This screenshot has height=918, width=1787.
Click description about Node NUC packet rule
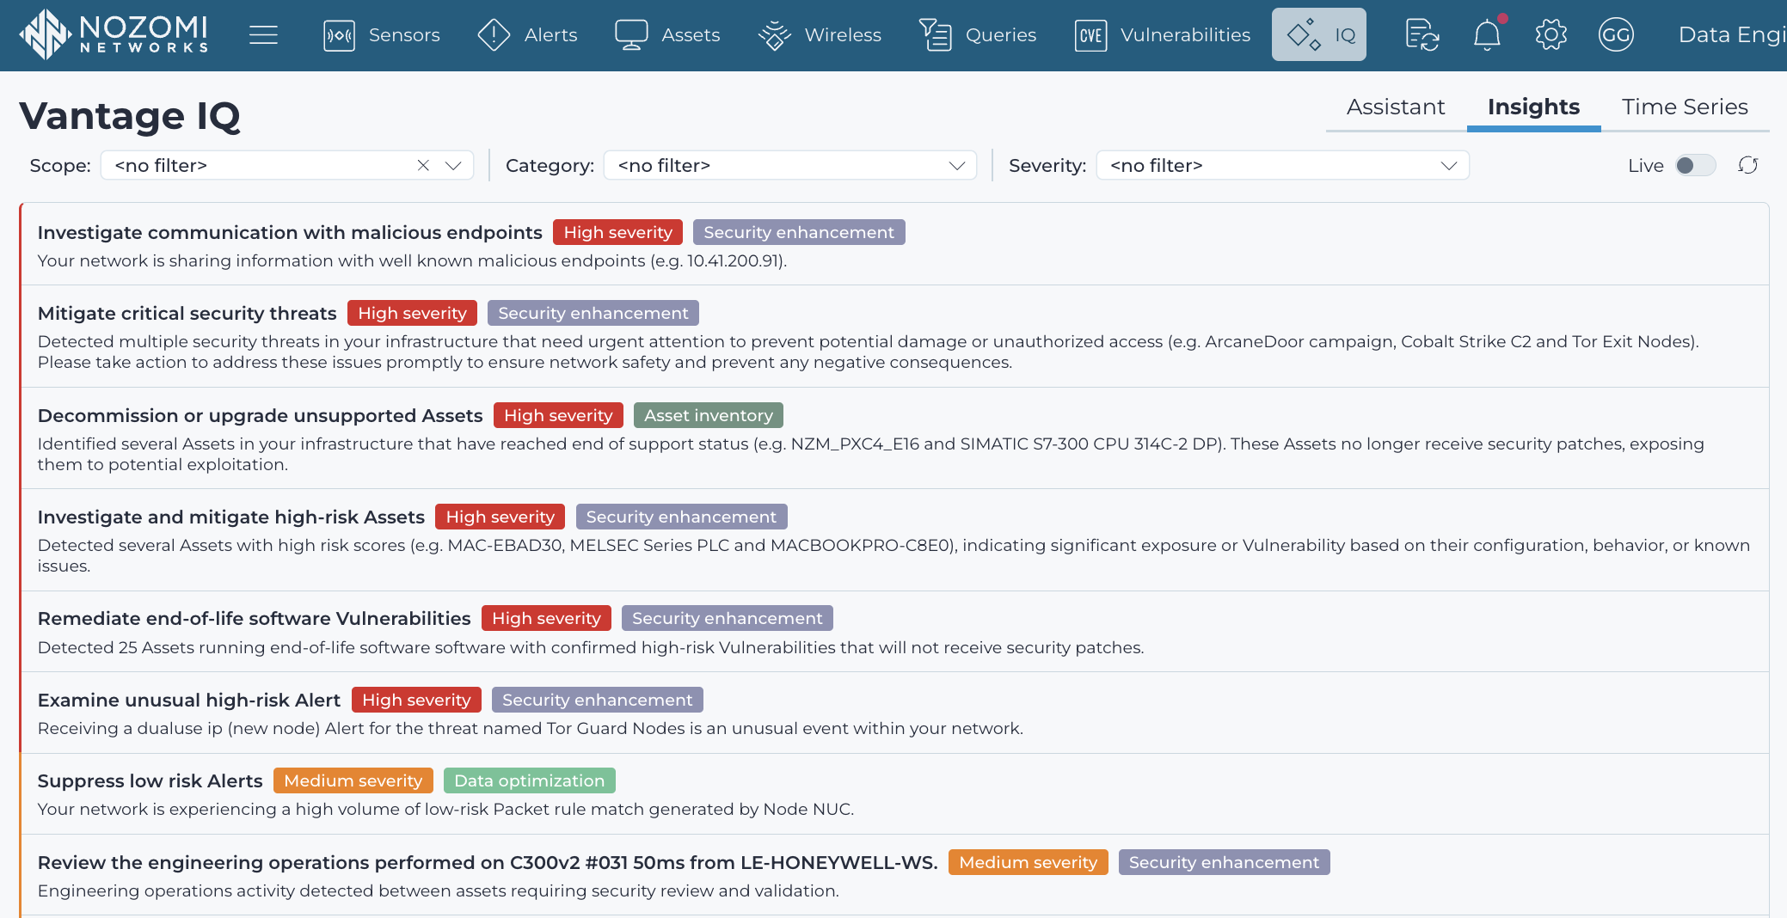point(445,809)
